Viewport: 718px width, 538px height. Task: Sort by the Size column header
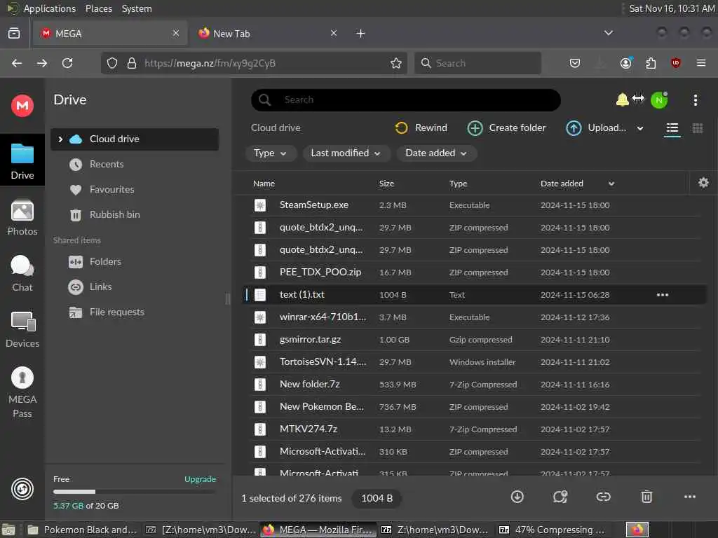pyautogui.click(x=386, y=184)
